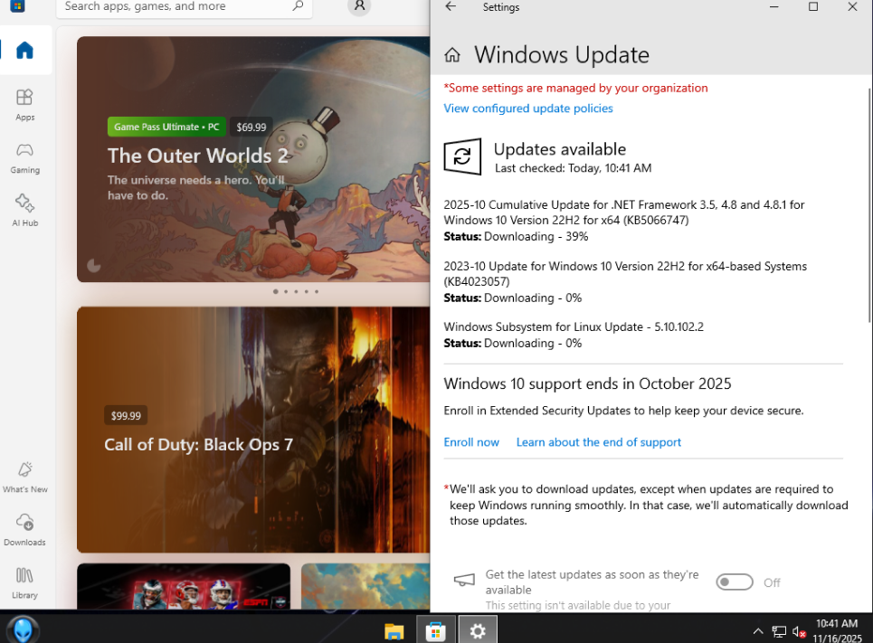
Task: Click the Some settings are managed notice
Action: click(575, 88)
